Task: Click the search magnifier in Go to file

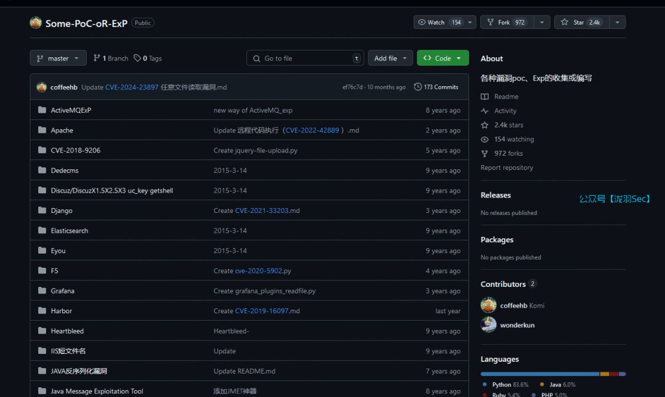Action: (257, 58)
